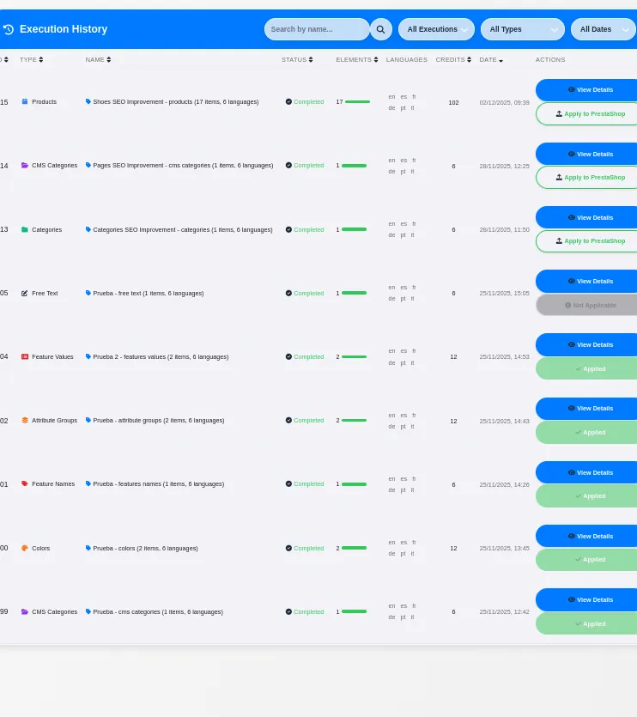Click the Free Text edit icon
The width and height of the screenshot is (637, 717).
click(25, 293)
